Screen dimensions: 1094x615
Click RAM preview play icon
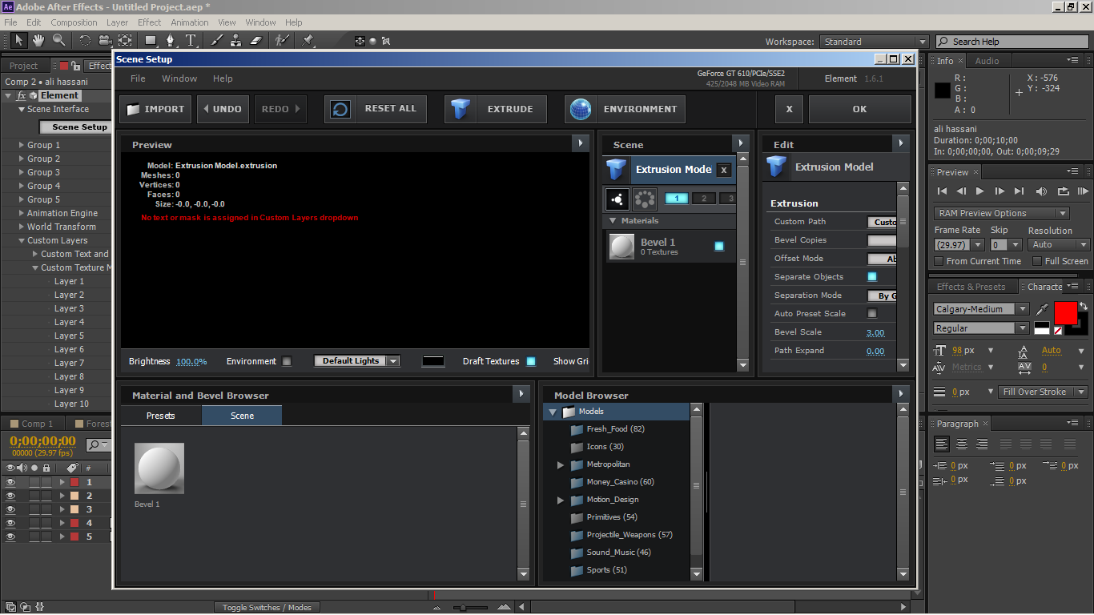click(x=1083, y=191)
